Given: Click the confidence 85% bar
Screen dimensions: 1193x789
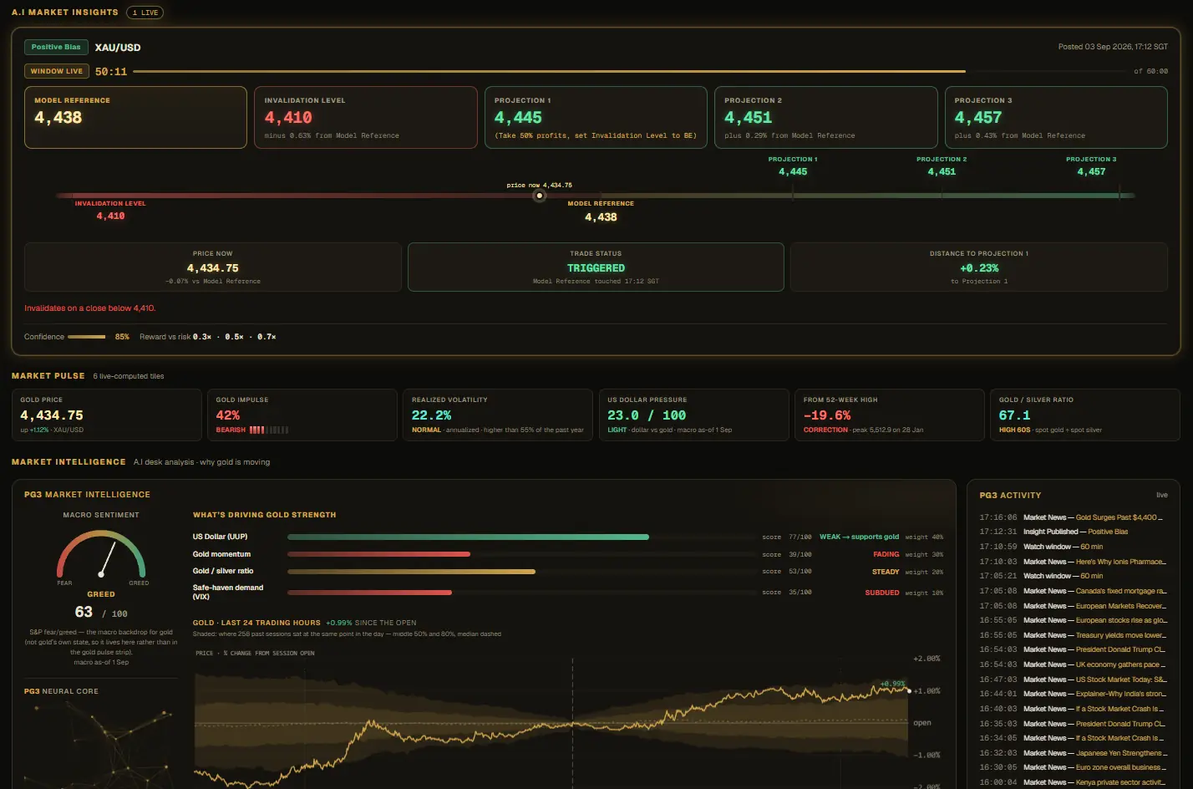Looking at the screenshot, I should pos(87,337).
